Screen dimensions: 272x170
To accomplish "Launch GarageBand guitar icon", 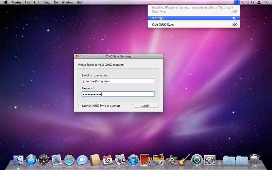I will click(x=184, y=160).
